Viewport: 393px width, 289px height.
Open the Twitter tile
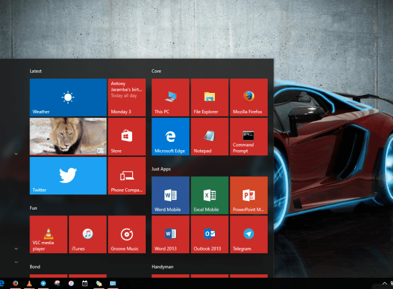click(68, 176)
